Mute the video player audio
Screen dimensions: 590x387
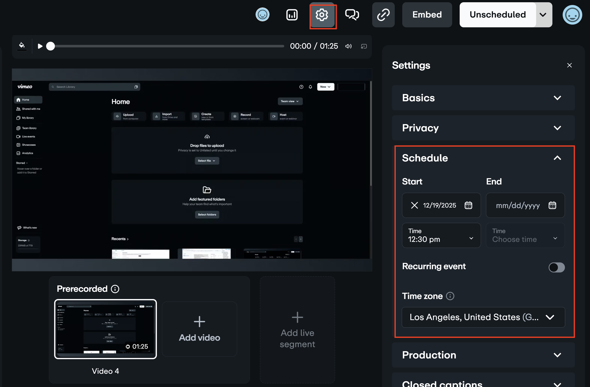[x=348, y=46]
